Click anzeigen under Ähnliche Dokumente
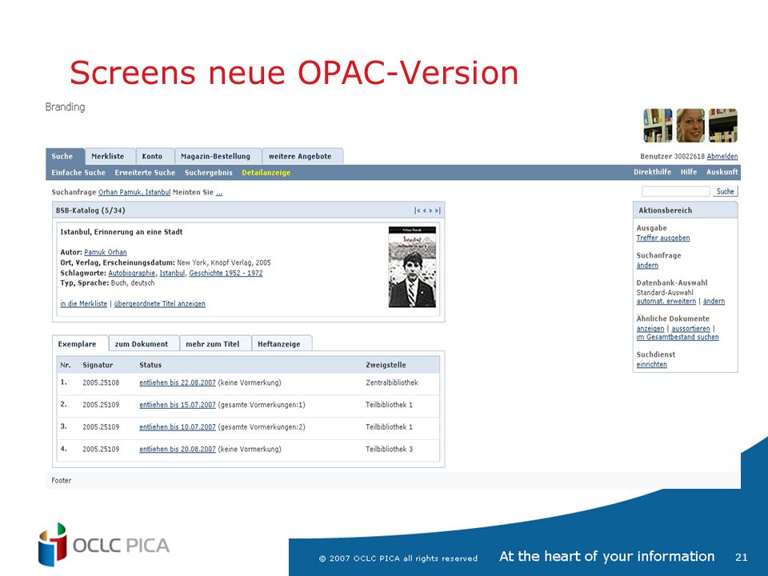Image resolution: width=768 pixels, height=576 pixels. coord(650,329)
